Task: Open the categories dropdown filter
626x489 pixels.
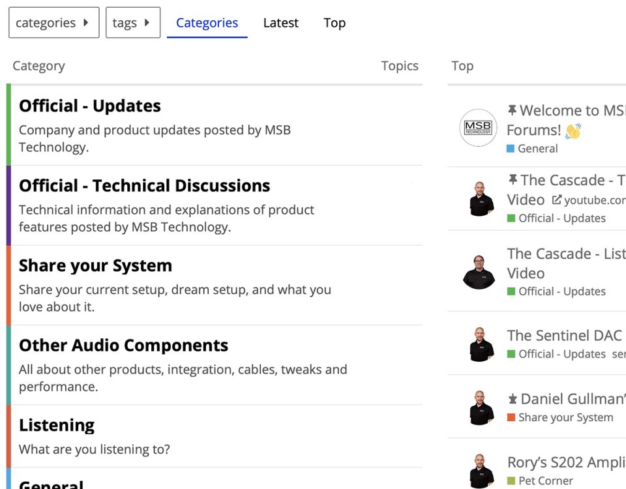Action: click(x=54, y=23)
